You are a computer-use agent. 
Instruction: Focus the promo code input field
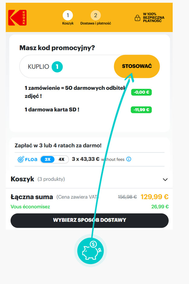(x=67, y=66)
